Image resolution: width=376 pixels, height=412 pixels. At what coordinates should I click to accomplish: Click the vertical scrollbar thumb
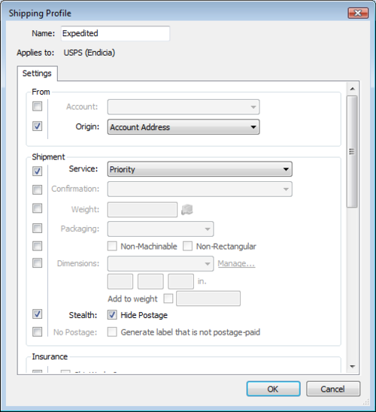(353, 152)
